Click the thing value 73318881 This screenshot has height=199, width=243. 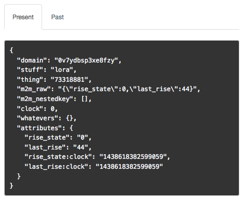(70, 80)
